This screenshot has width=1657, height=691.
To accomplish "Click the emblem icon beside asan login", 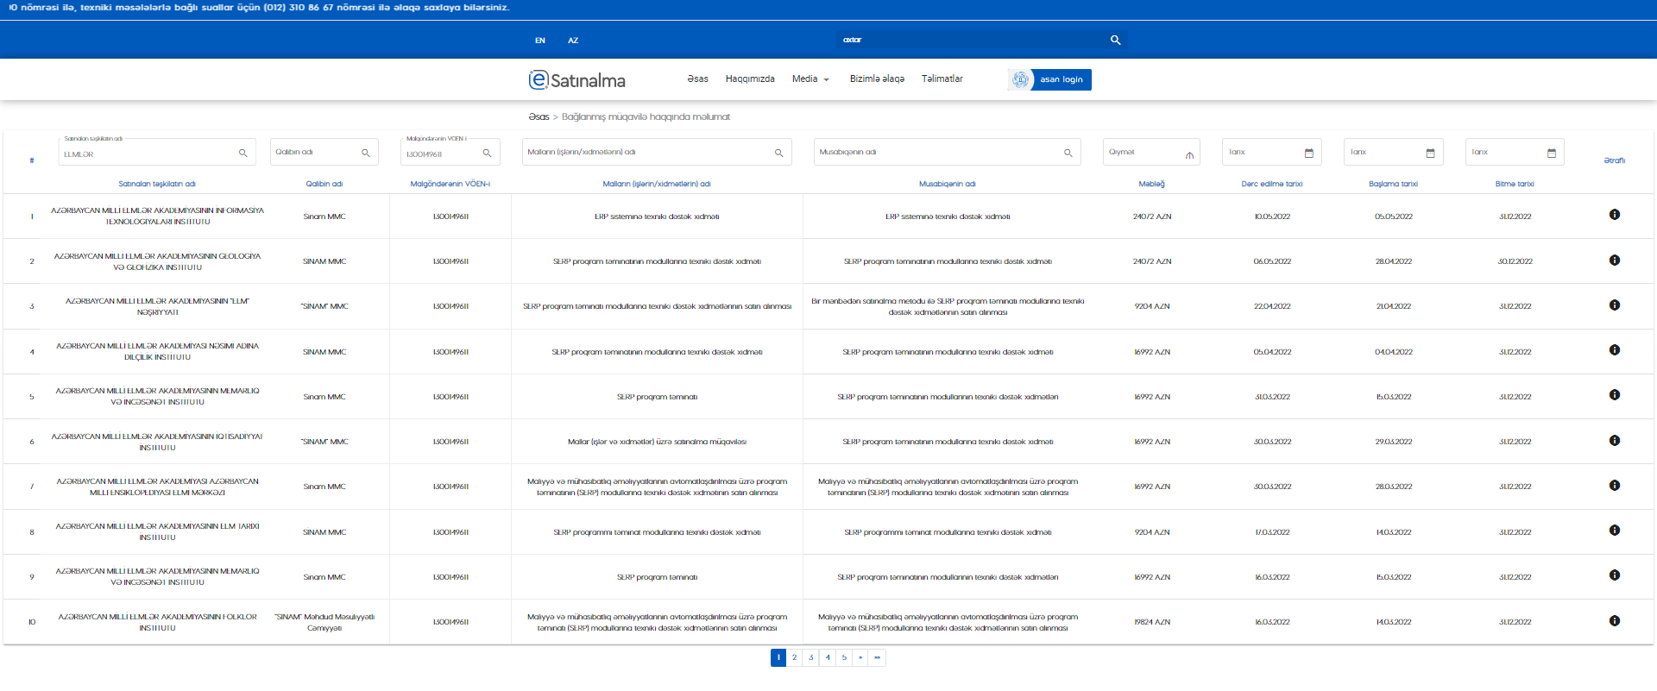I will coord(1020,79).
